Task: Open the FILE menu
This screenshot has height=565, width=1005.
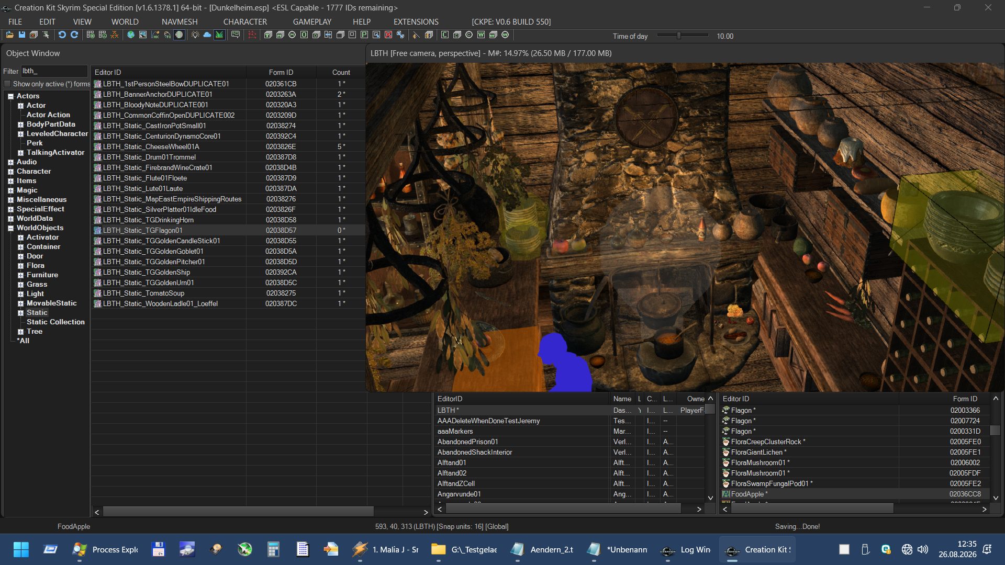Action: (15, 21)
